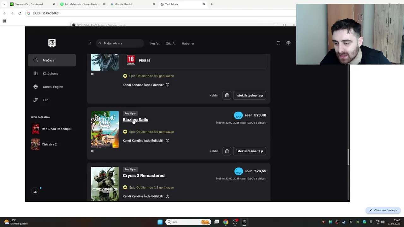Open the gift icon in Epic header
404x227 pixels.
point(288,44)
